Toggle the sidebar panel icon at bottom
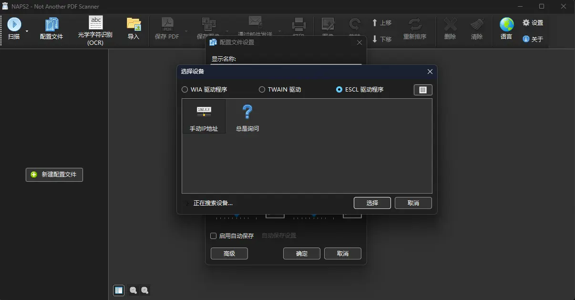This screenshot has width=575, height=300. pos(119,290)
